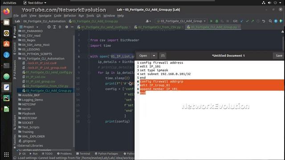Expand the External Libraries node
This screenshot has height=160, width=285.
(17, 145)
